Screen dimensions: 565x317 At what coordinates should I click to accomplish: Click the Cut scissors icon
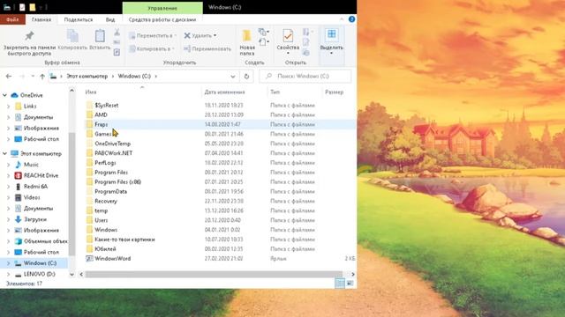coord(117,33)
